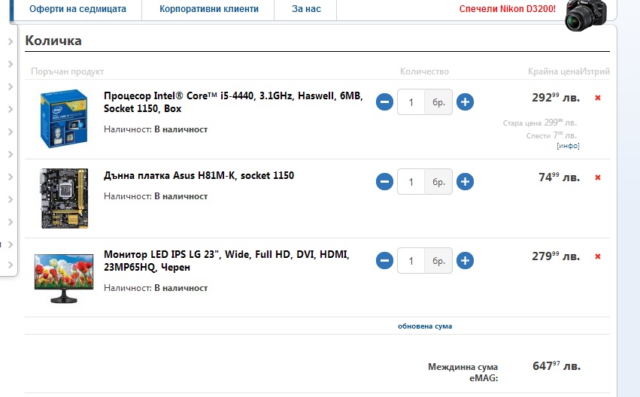
Task: Remove Asus motherboard from cart with red X
Action: click(598, 177)
